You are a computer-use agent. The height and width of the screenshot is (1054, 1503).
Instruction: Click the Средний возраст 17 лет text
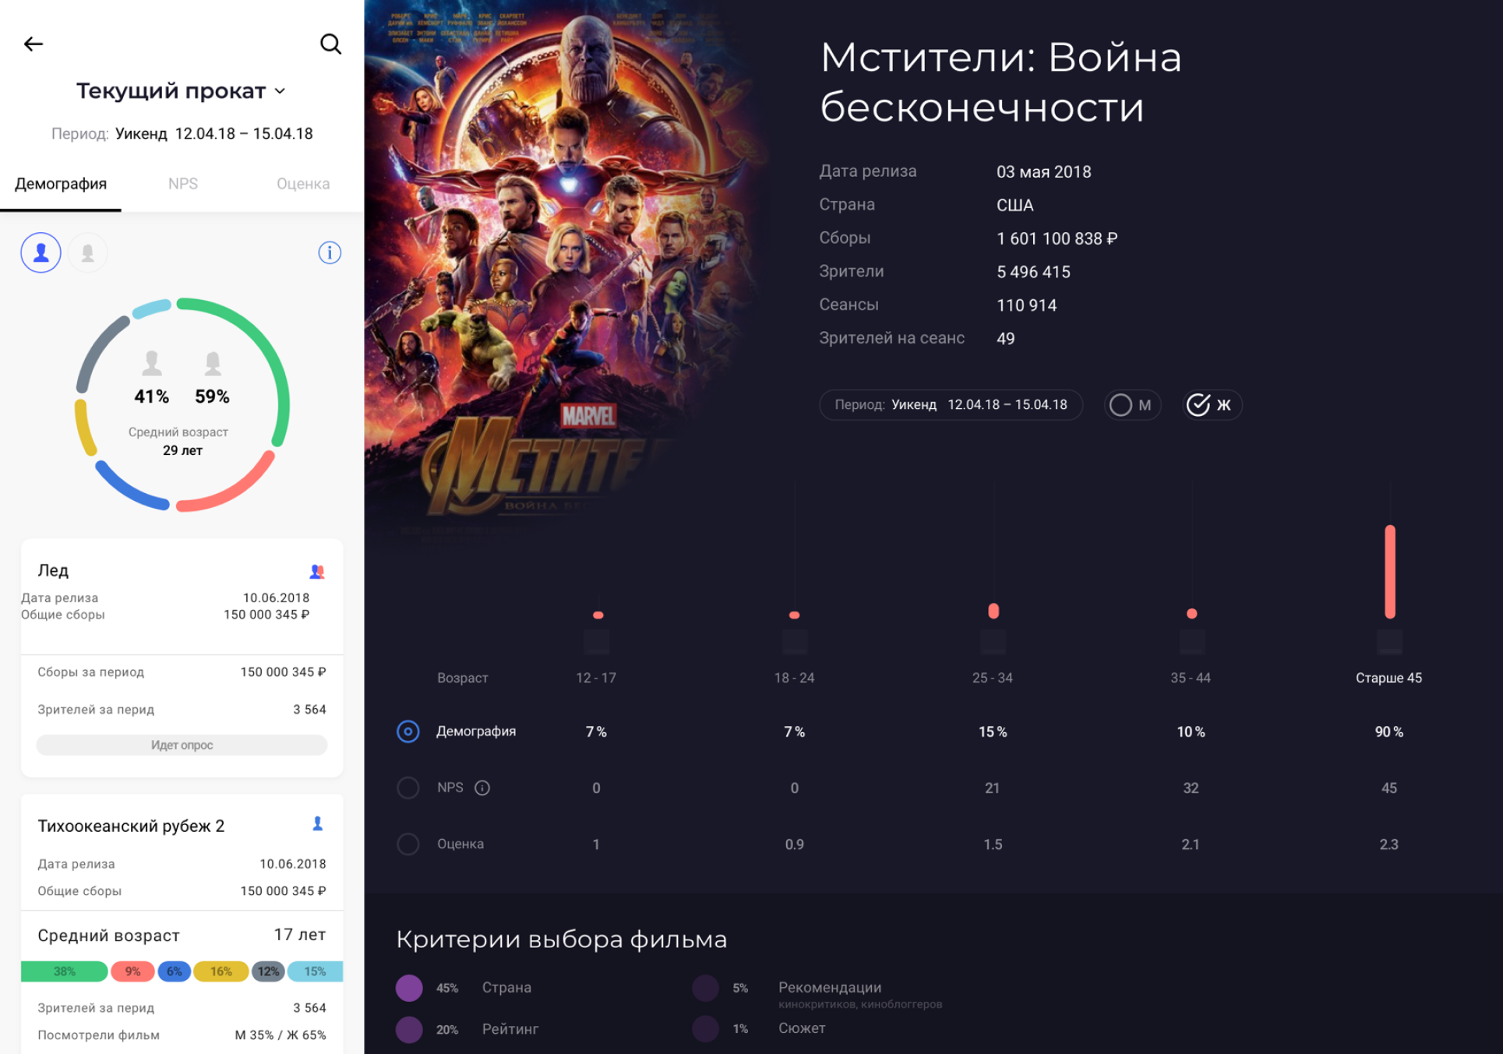(x=182, y=935)
